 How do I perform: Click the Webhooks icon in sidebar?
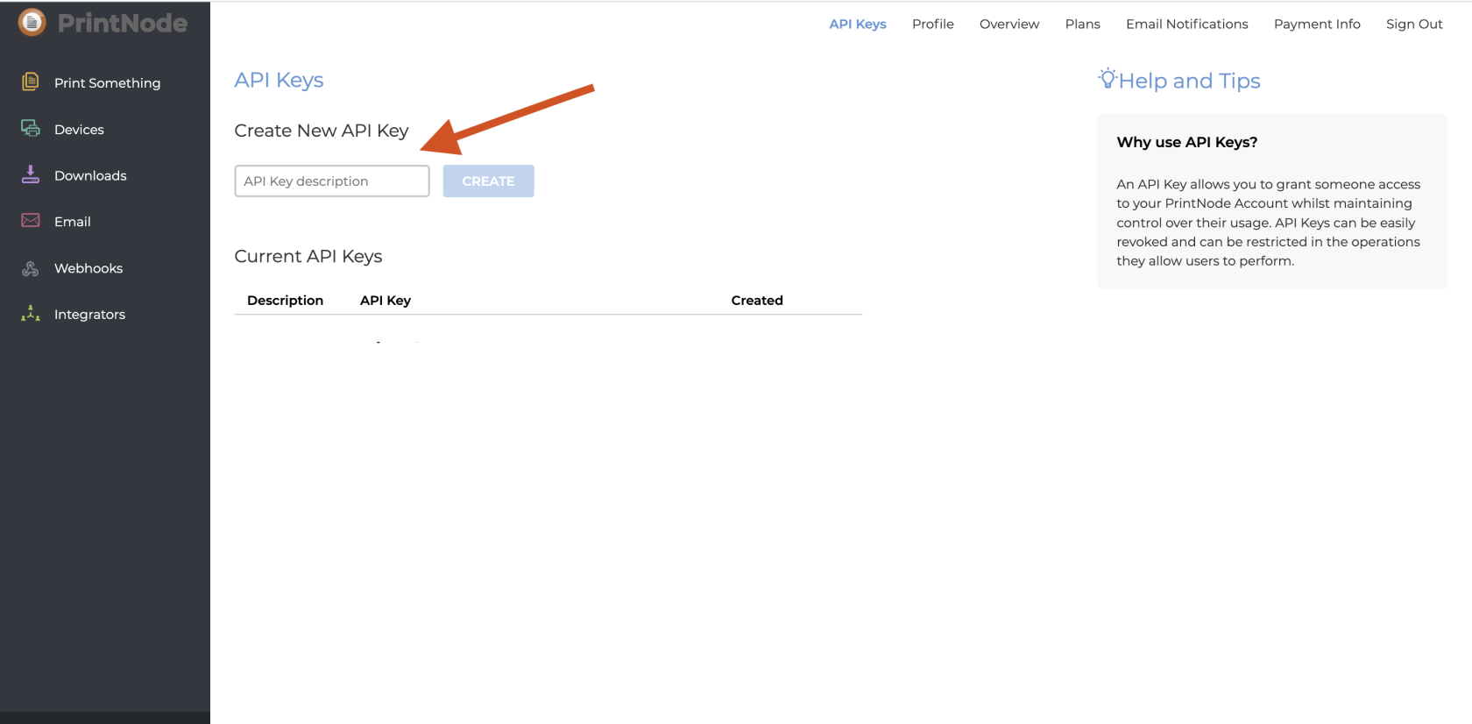point(31,268)
